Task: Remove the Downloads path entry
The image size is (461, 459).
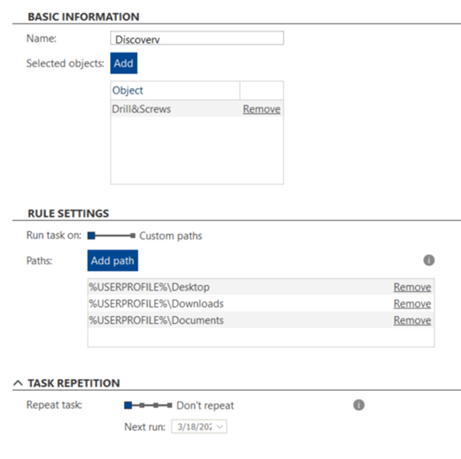Action: (x=412, y=304)
